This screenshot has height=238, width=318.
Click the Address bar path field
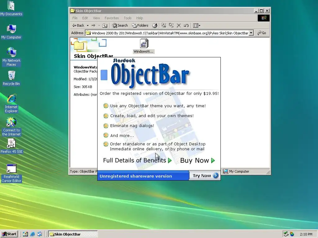167,33
